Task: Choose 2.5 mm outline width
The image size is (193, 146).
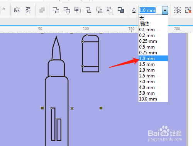Action: click(153, 76)
